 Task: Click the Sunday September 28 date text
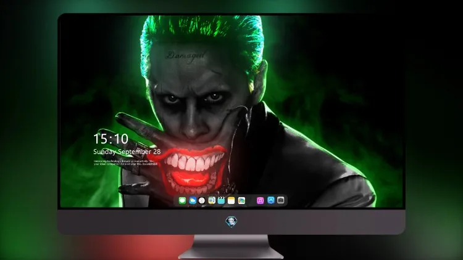point(127,152)
